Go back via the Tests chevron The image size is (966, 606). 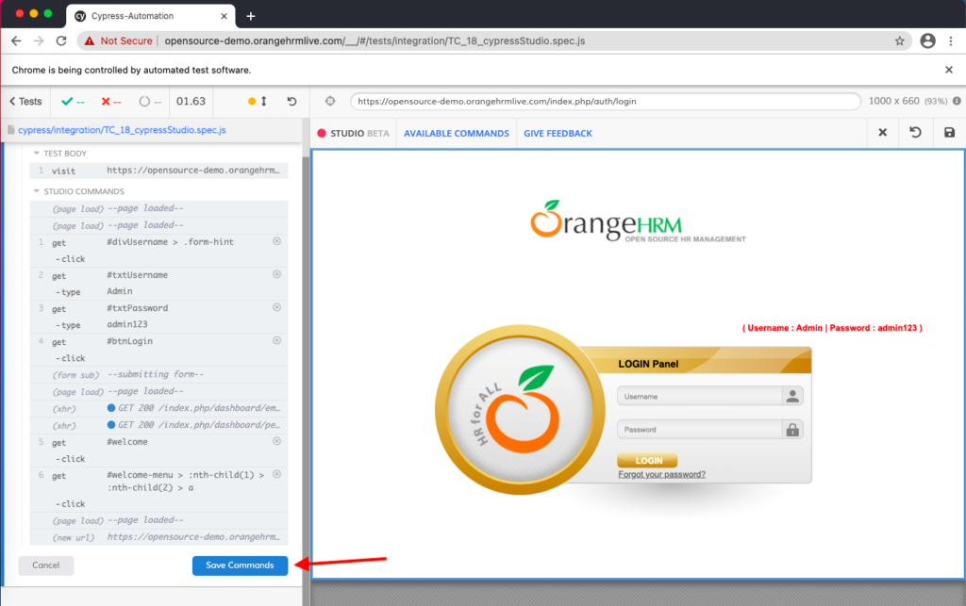point(25,102)
